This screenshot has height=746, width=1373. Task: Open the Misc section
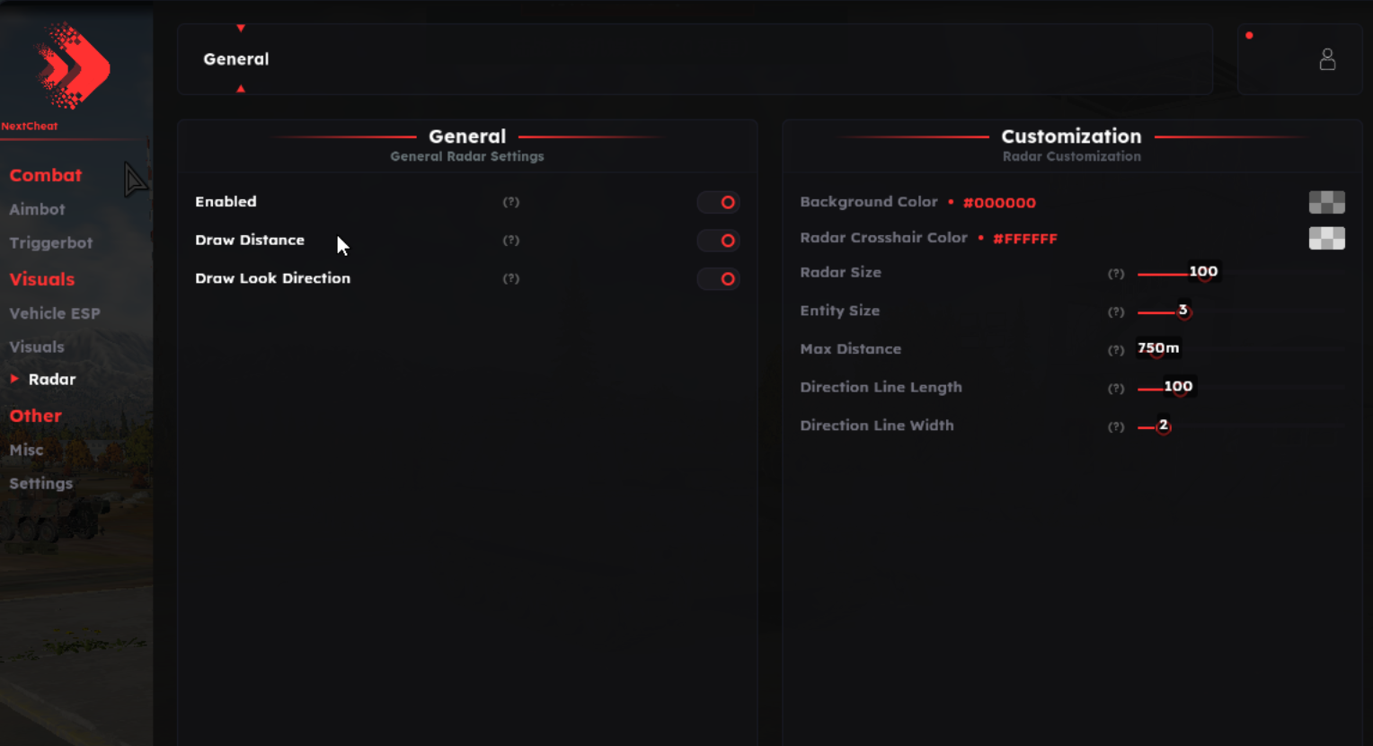point(26,450)
